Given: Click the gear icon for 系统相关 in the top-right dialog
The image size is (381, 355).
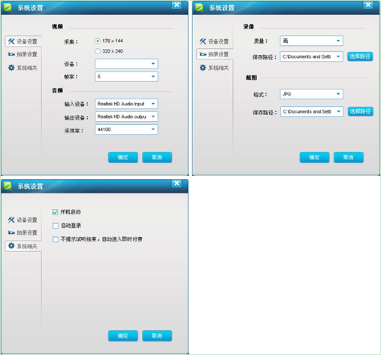Looking at the screenshot, I should point(203,68).
